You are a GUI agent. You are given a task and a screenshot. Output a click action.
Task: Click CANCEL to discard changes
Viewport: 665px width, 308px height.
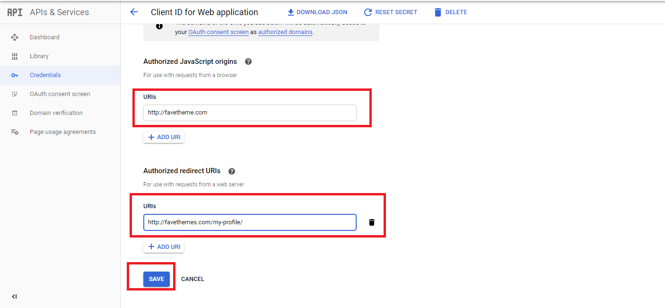(192, 279)
